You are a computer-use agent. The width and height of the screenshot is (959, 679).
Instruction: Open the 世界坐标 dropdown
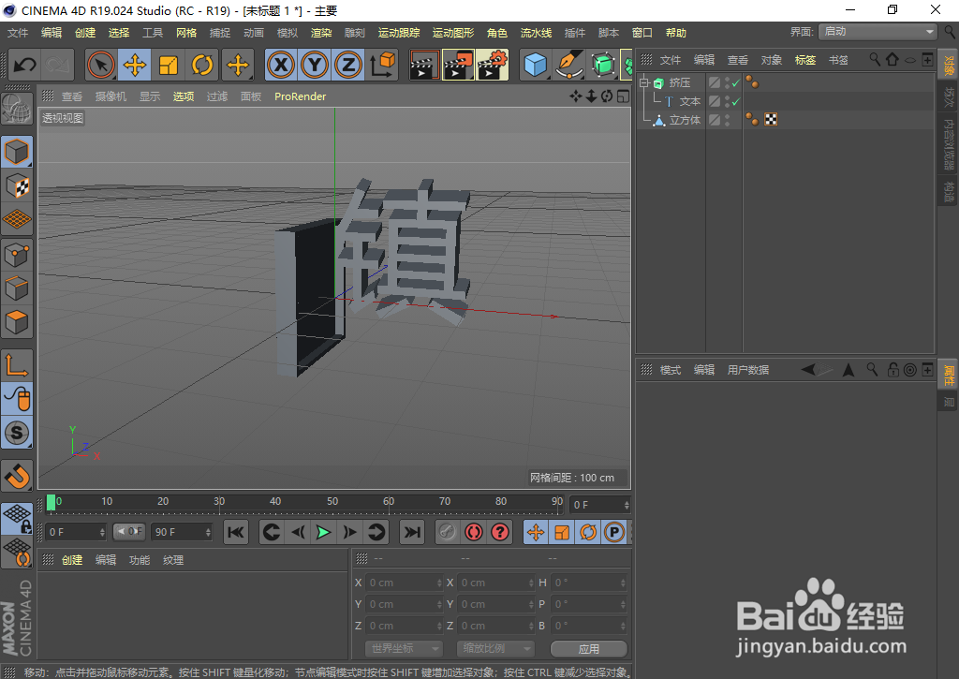(x=403, y=648)
